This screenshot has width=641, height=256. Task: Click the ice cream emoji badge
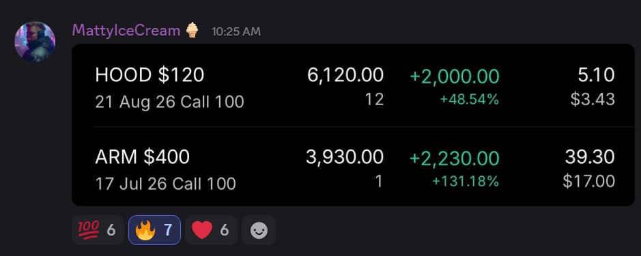coord(192,30)
